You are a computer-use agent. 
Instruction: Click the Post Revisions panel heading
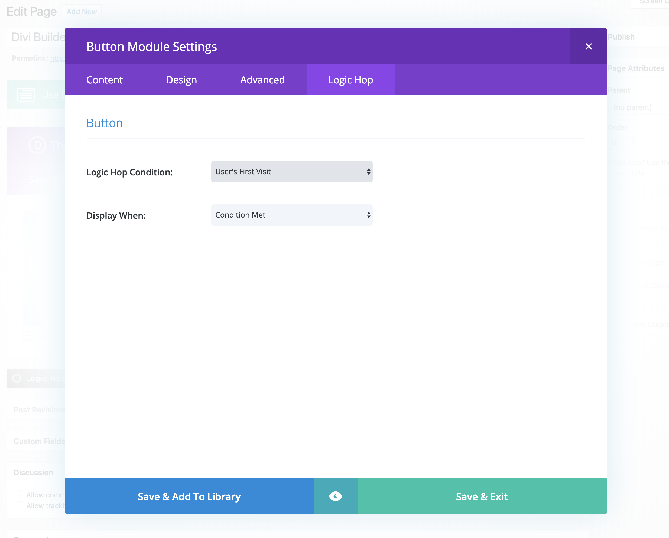click(x=39, y=410)
